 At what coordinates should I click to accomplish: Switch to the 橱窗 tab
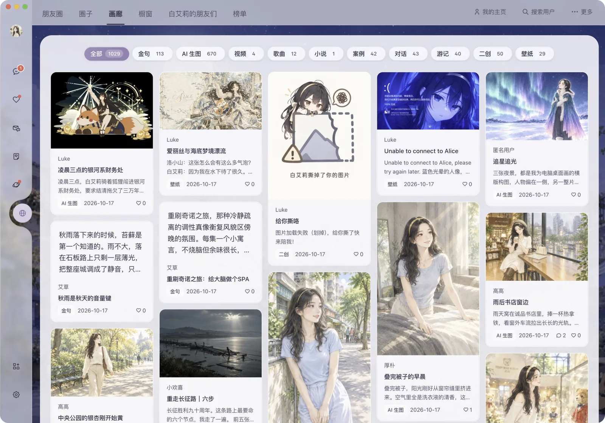[146, 14]
